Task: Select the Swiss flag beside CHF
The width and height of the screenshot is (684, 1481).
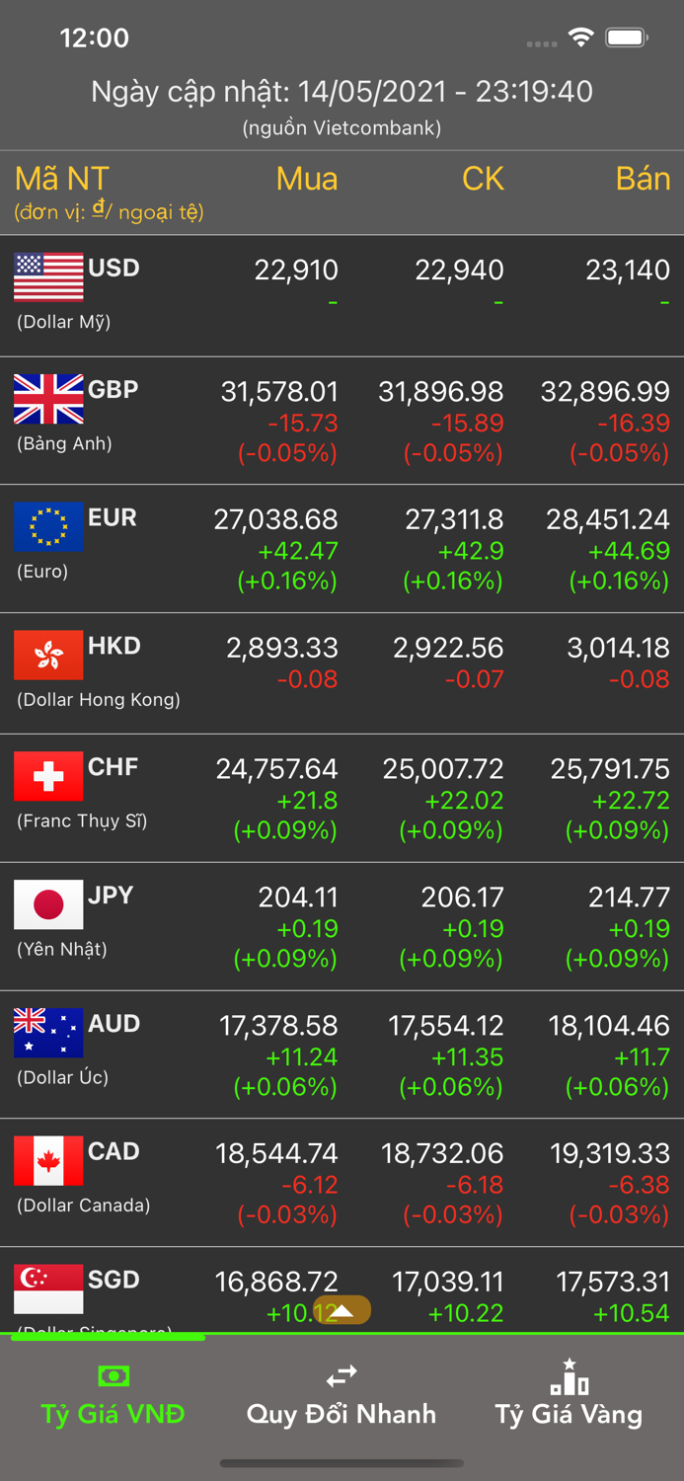Action: tap(48, 776)
